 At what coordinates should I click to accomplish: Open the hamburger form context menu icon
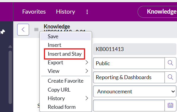tap(36, 30)
